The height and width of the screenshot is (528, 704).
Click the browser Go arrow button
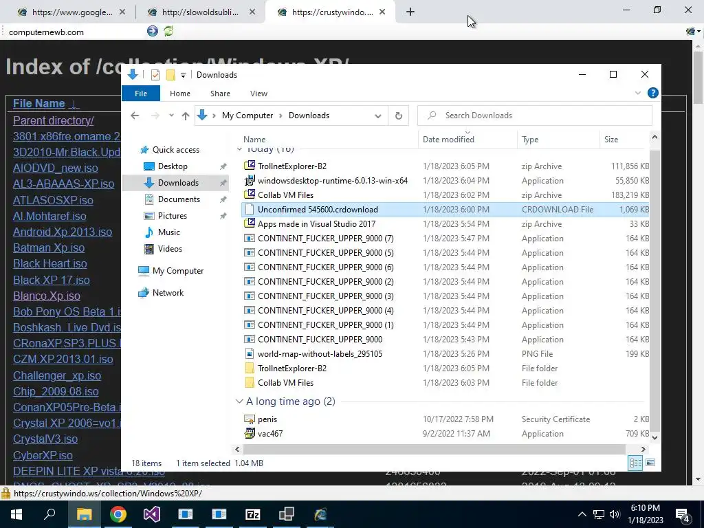(152, 31)
